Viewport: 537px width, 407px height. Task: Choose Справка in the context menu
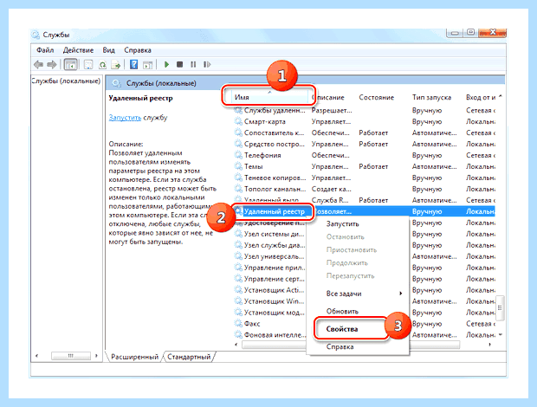[358, 346]
